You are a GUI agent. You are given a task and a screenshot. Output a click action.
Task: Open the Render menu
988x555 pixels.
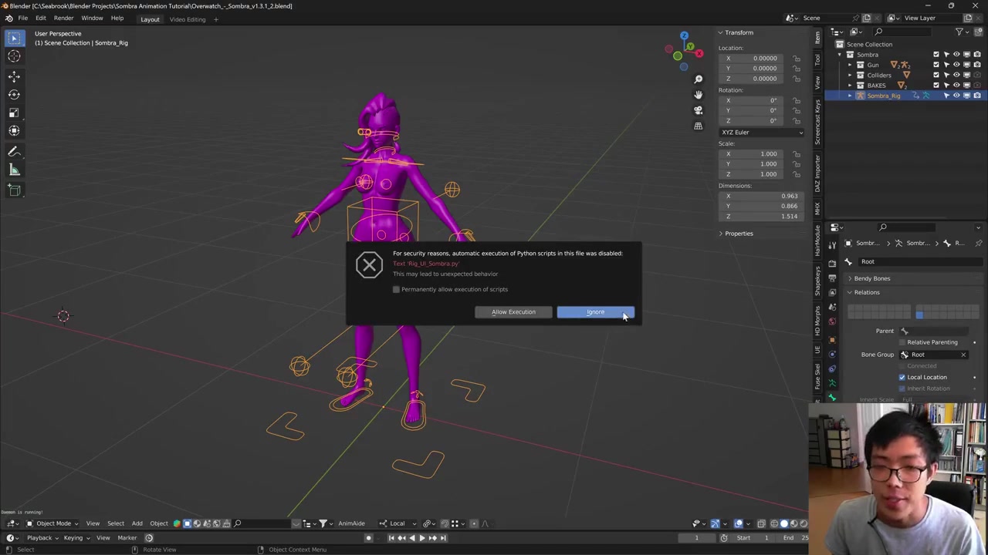tap(63, 18)
